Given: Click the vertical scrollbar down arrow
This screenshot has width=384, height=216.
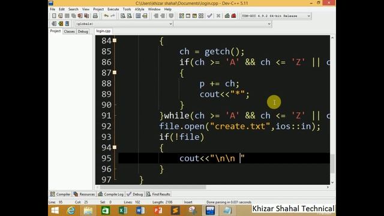Looking at the screenshot, I should point(332,182).
